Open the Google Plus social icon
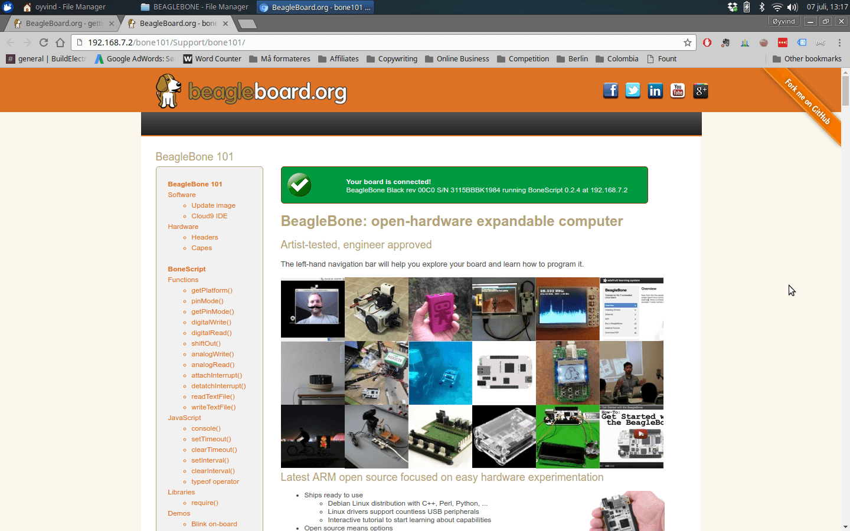The image size is (850, 531). [700, 91]
